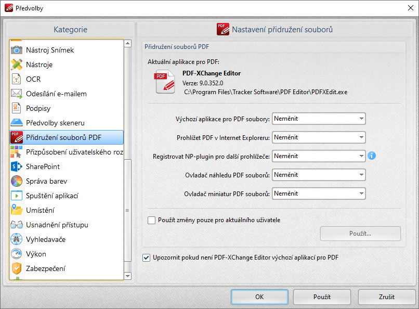Go to OCR category
The width and height of the screenshot is (419, 309).
click(67, 79)
